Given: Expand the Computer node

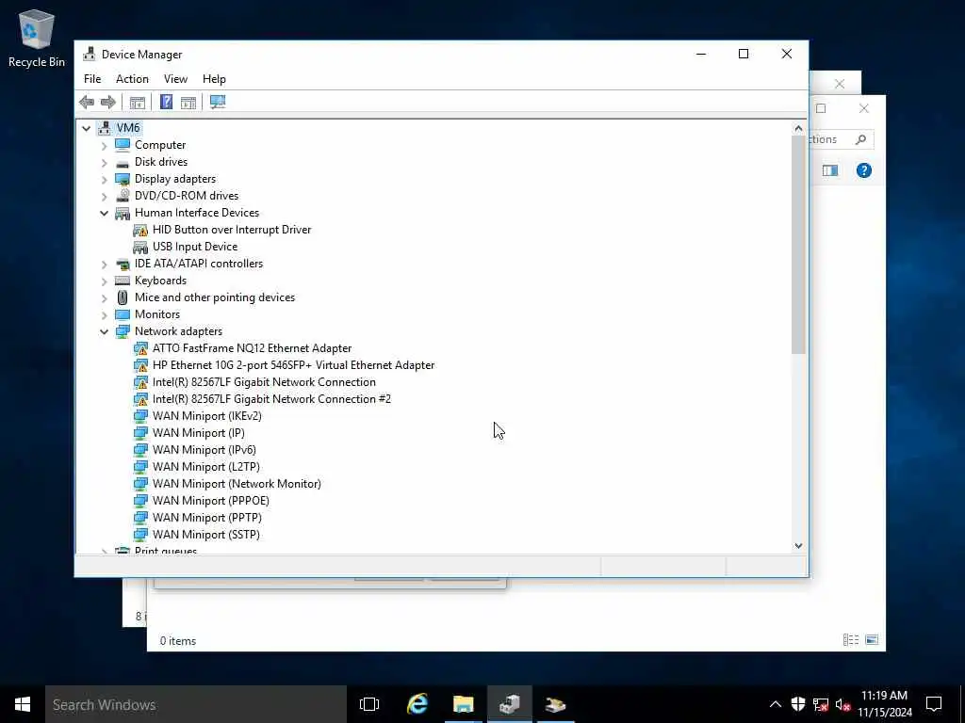Looking at the screenshot, I should [x=104, y=145].
